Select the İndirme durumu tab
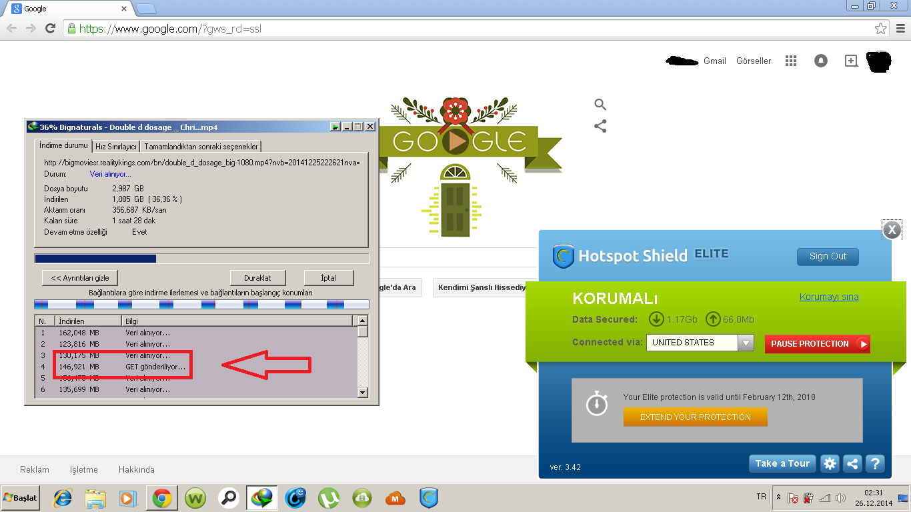This screenshot has height=512, width=911. coord(63,145)
